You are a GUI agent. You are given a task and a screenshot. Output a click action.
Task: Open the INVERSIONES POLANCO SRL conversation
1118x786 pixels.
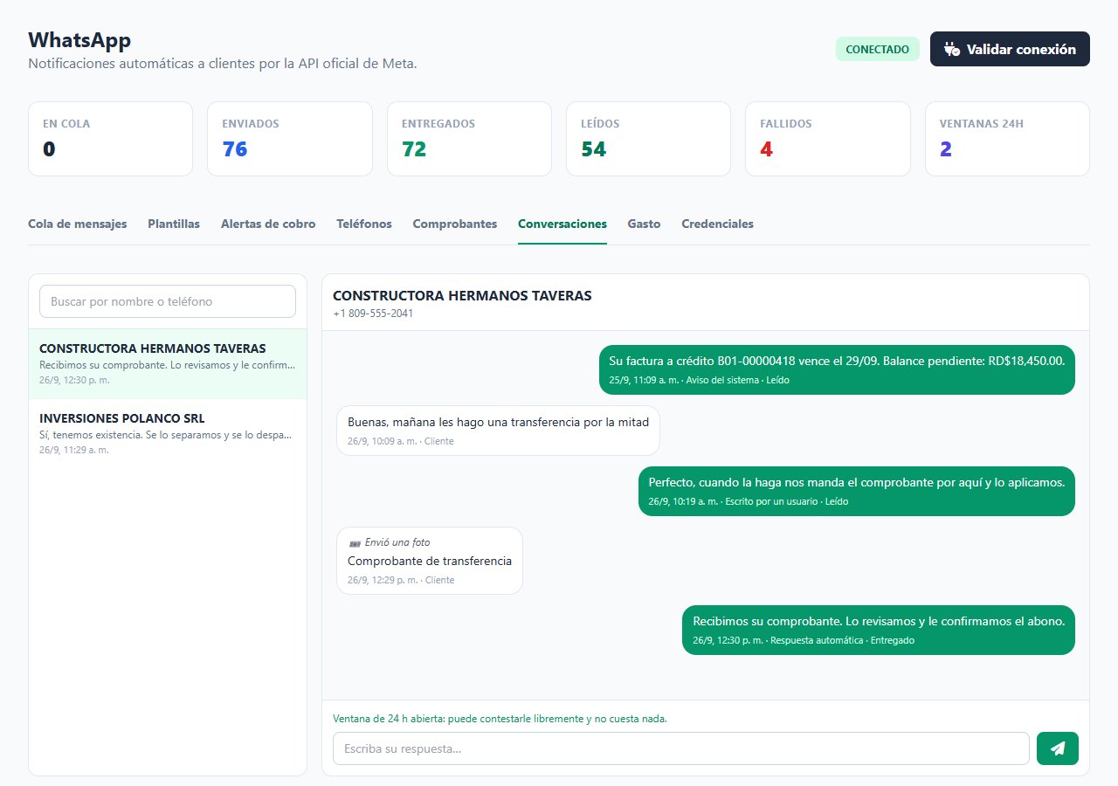pyautogui.click(x=168, y=434)
